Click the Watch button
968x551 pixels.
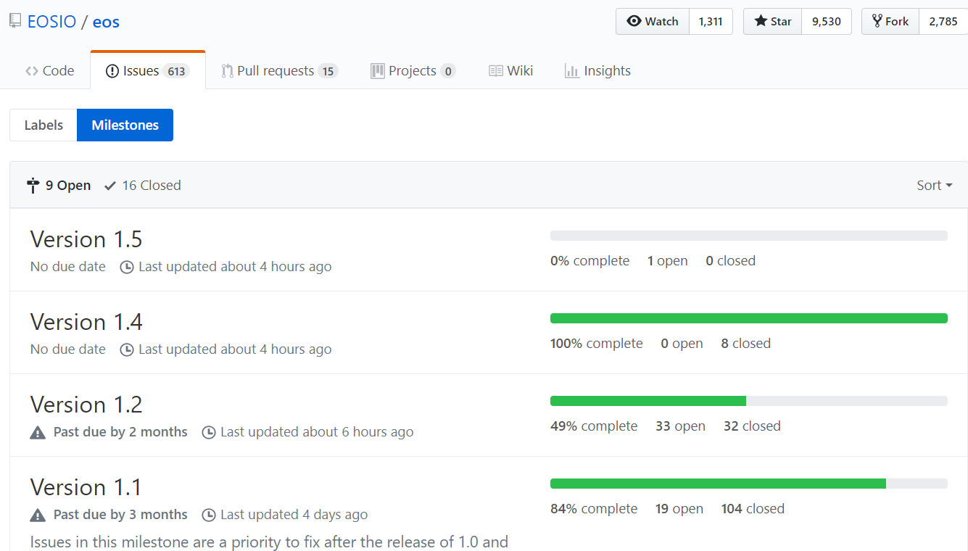653,22
